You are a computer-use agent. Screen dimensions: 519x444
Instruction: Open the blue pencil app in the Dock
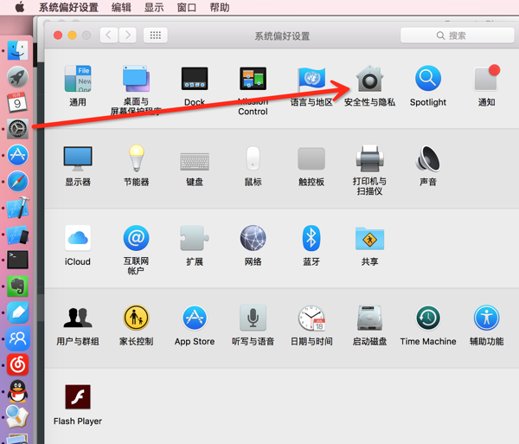tap(17, 312)
